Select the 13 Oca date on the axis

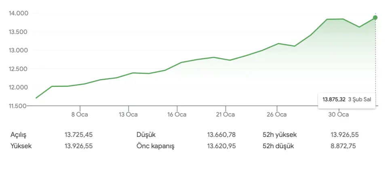pyautogui.click(x=128, y=115)
